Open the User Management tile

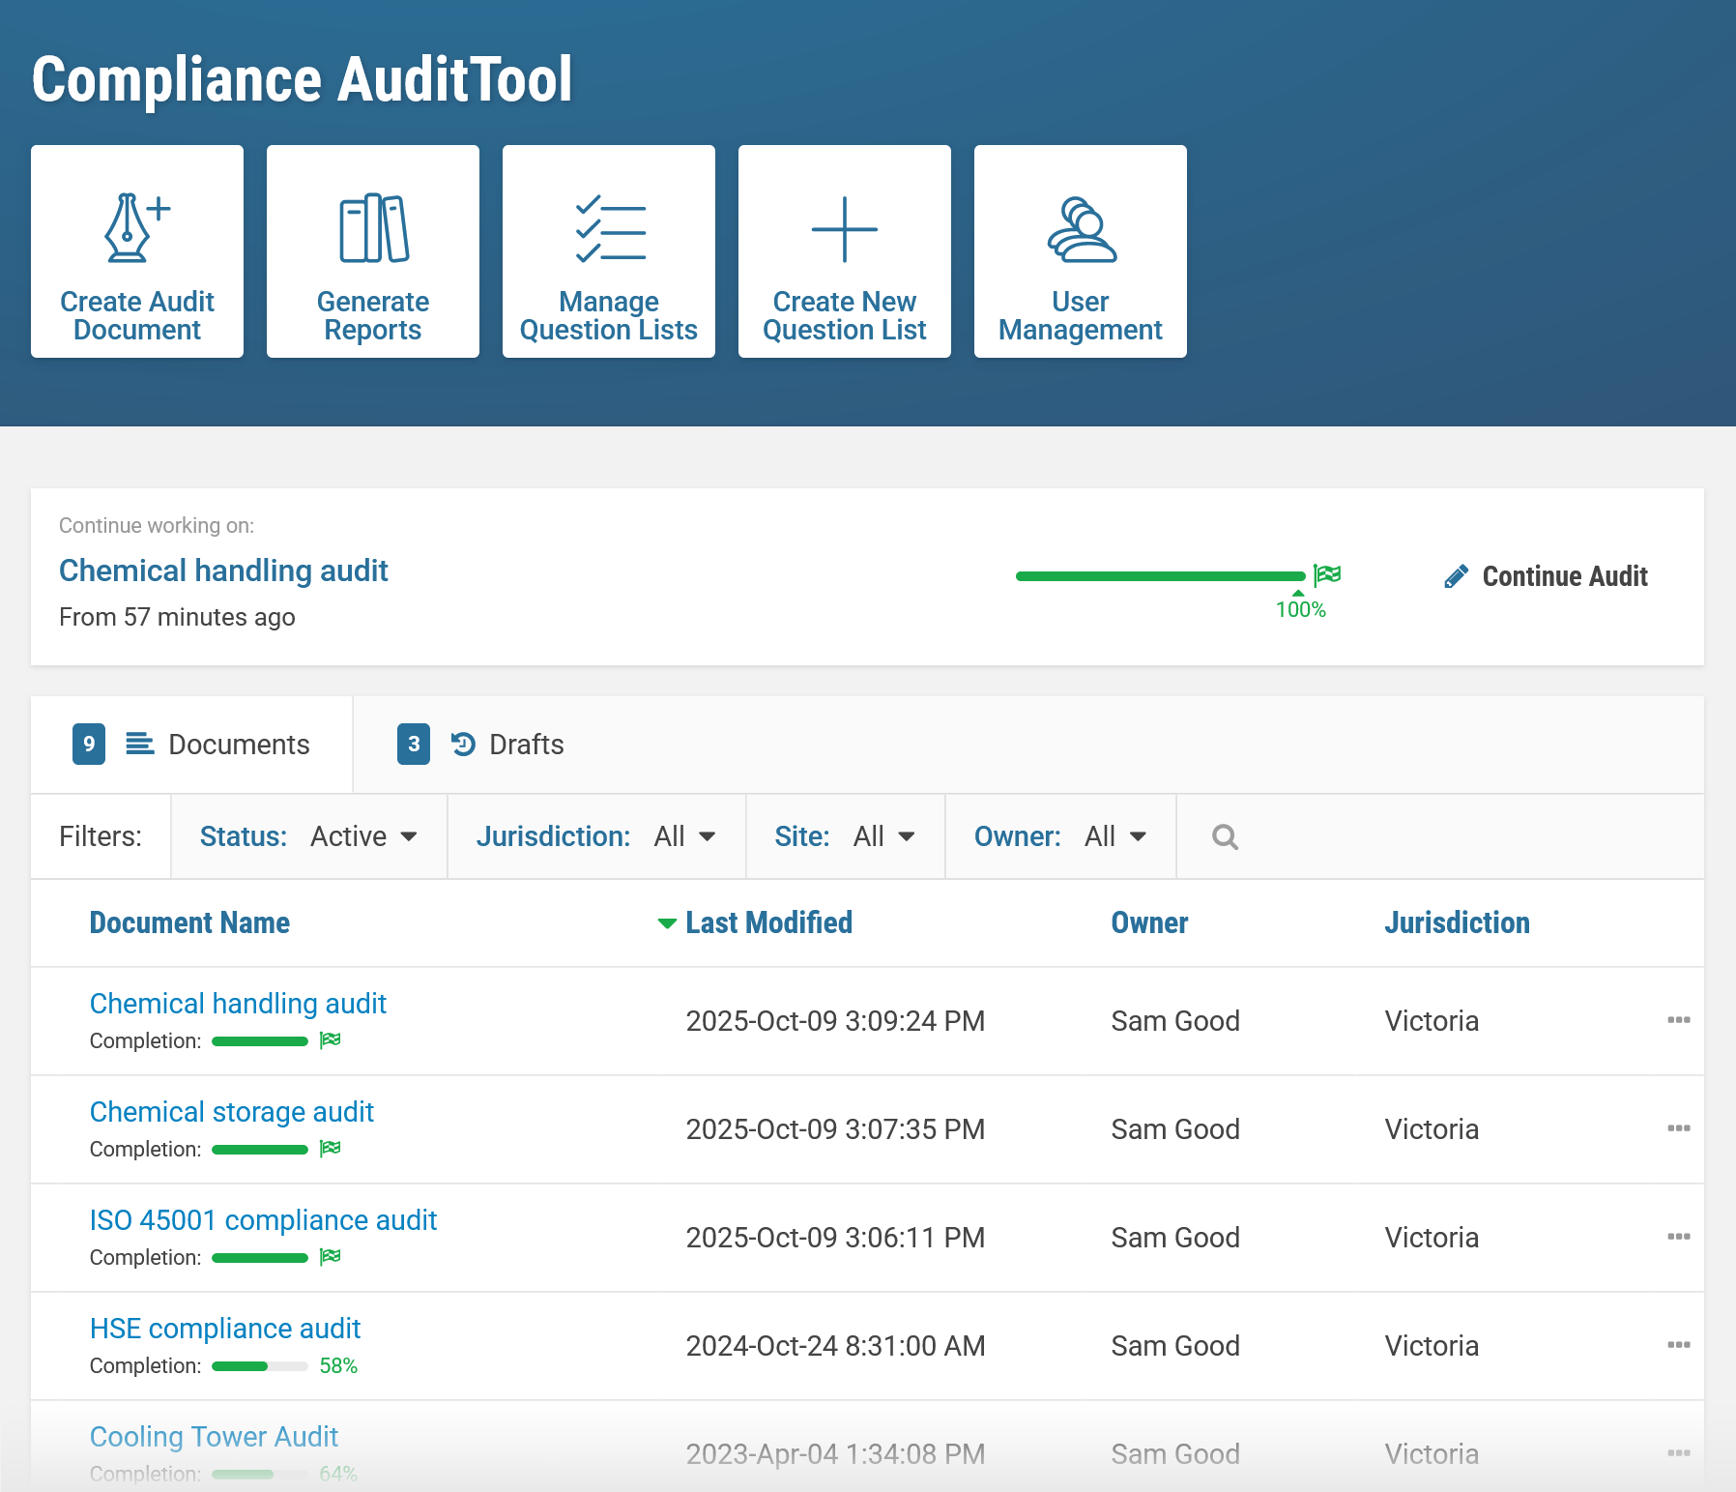(x=1081, y=251)
